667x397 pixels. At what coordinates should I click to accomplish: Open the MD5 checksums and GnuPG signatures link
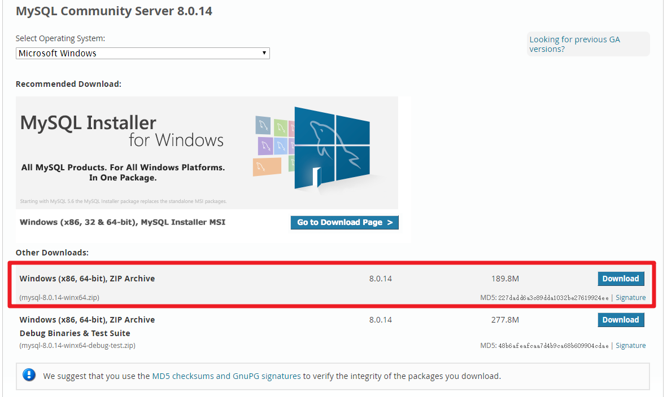pyautogui.click(x=226, y=376)
